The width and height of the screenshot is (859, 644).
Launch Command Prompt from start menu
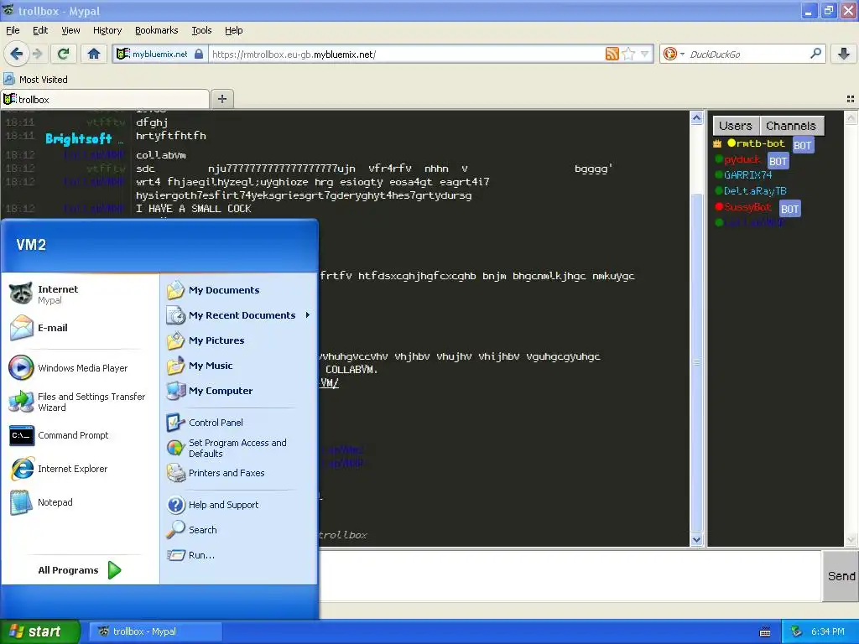click(x=81, y=435)
